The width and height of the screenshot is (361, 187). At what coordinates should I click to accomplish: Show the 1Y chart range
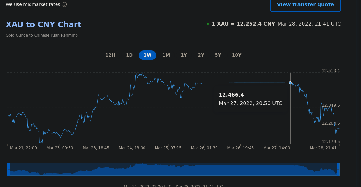click(x=184, y=55)
